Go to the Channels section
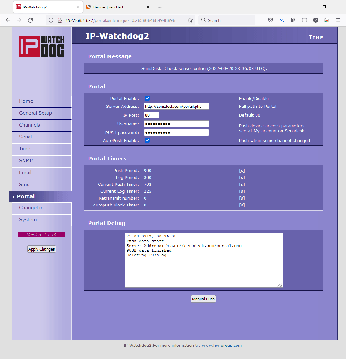The width and height of the screenshot is (346, 359). pyautogui.click(x=42, y=125)
